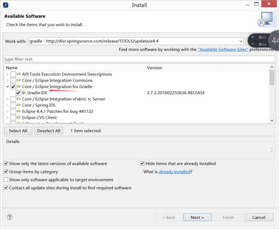Enable Show only software applicable to target environment
Screen dimensions: 279x229
pos(6,179)
